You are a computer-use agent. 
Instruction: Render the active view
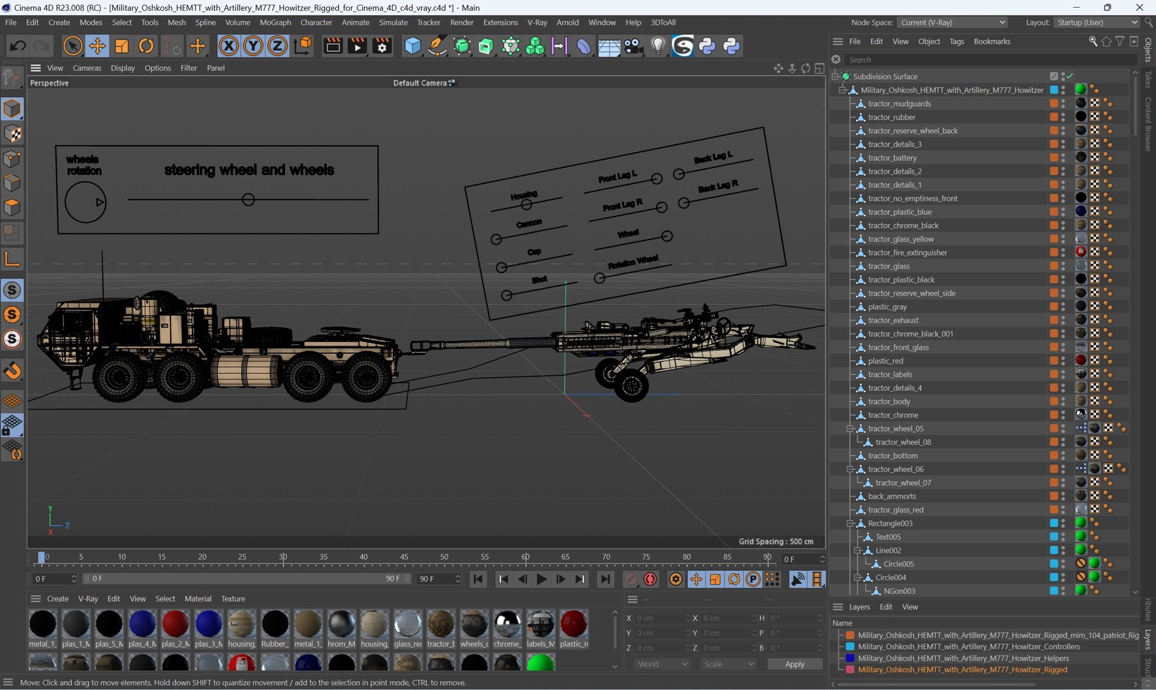pos(333,46)
